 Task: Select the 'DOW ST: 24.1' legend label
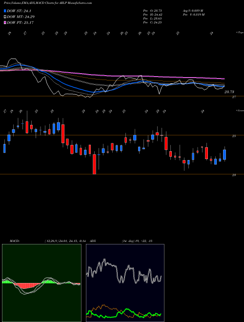click(x=19, y=11)
